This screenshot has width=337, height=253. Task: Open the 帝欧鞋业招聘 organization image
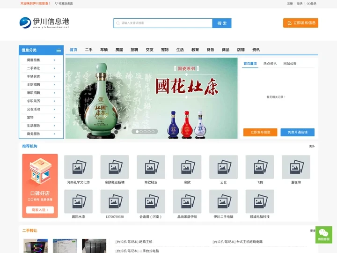point(115,167)
